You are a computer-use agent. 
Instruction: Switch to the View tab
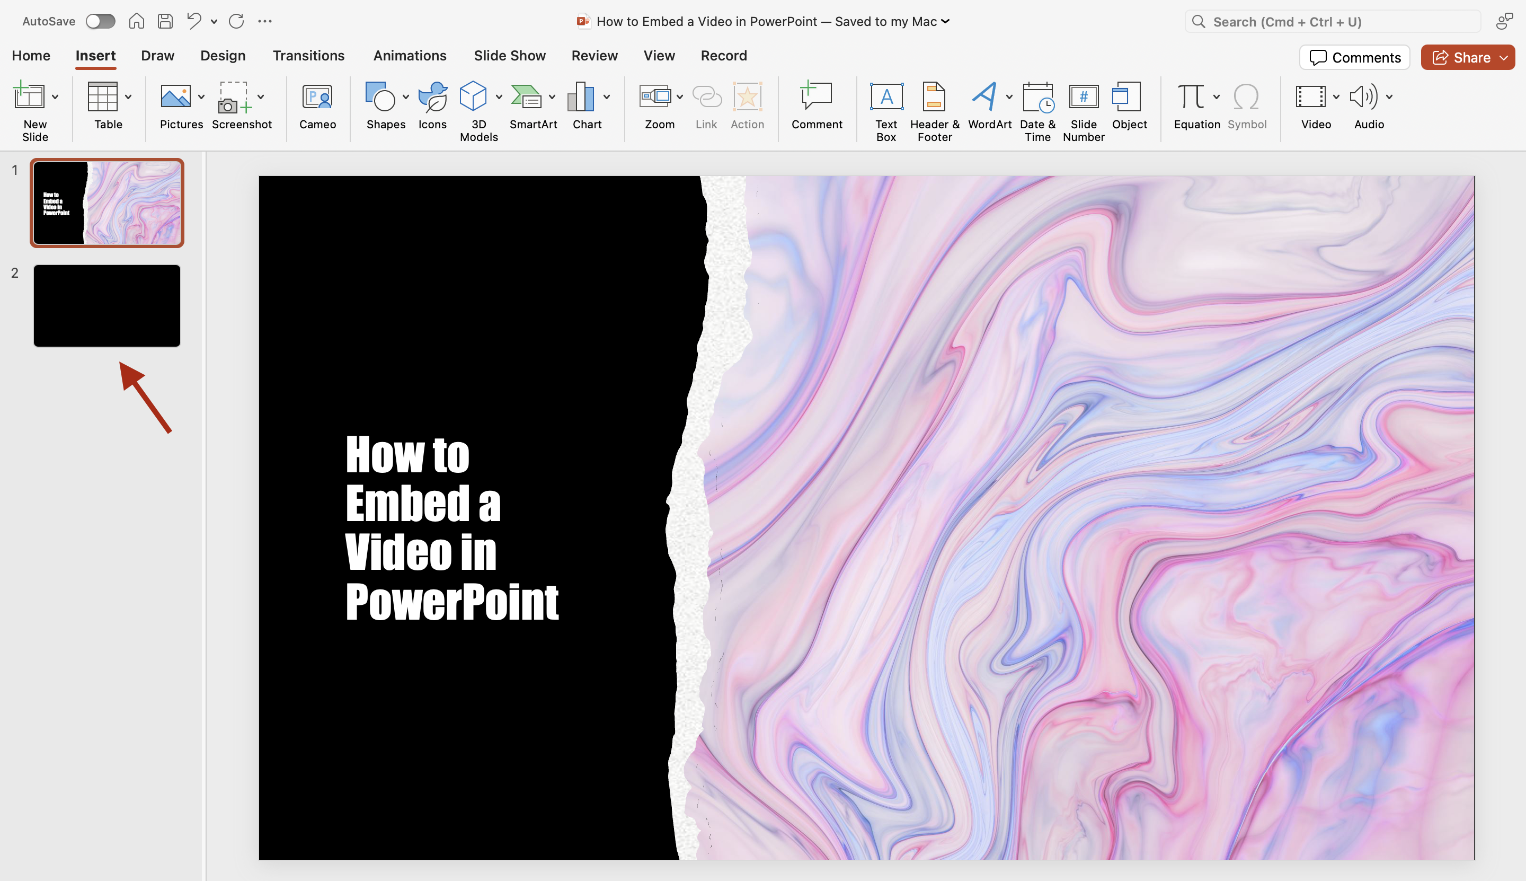[659, 55]
